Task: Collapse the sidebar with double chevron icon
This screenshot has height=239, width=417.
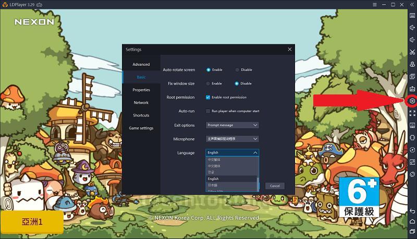Action: [412, 5]
